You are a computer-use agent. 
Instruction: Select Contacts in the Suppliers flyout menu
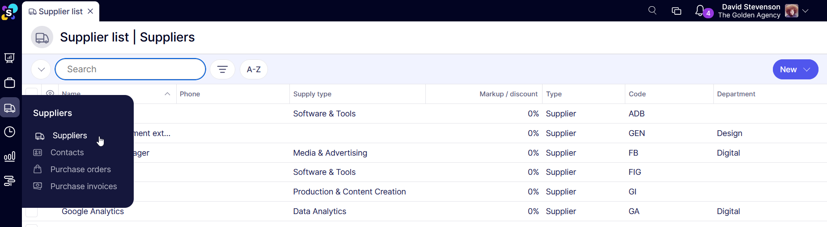point(67,153)
